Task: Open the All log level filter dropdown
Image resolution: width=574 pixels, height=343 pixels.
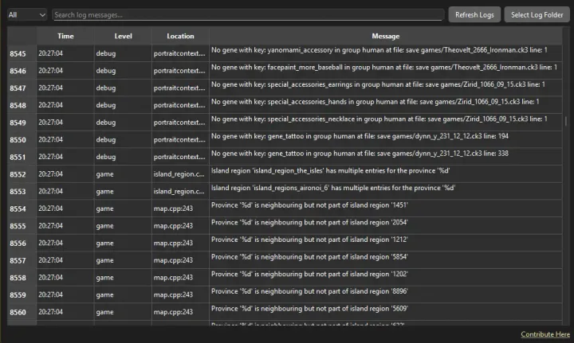Action: tap(27, 15)
